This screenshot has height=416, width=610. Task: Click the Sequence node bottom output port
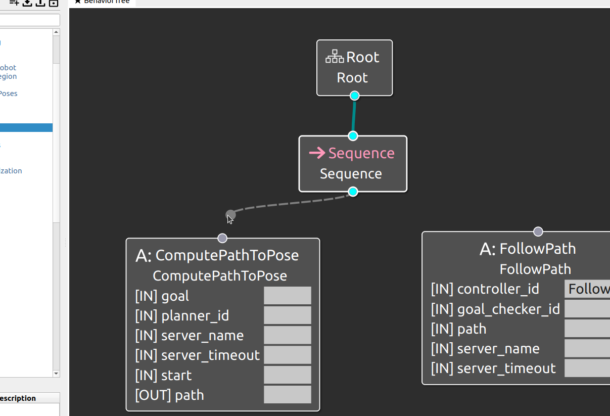353,192
